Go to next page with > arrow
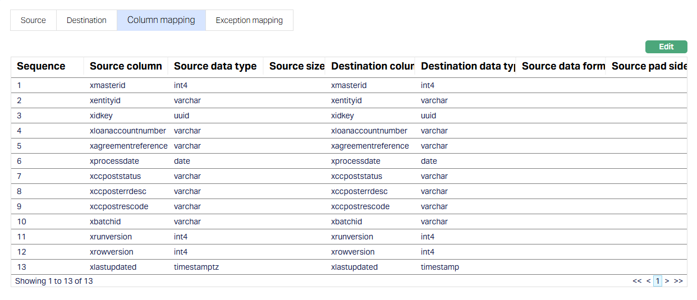This screenshot has width=697, height=300. tap(667, 281)
